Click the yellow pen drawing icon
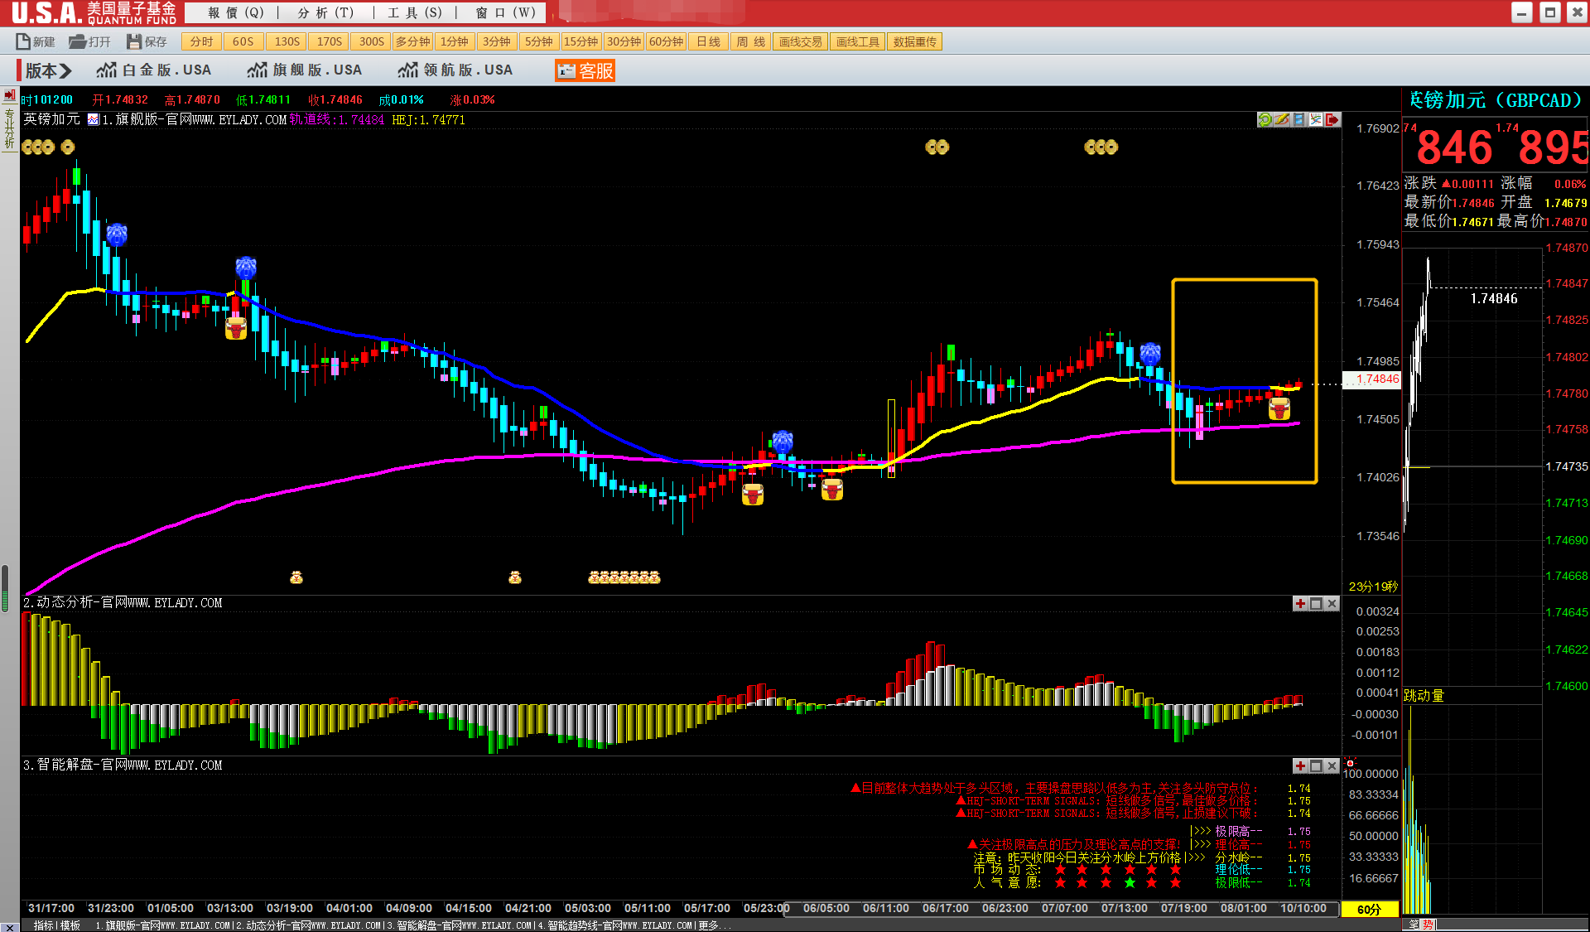 pos(1282,119)
